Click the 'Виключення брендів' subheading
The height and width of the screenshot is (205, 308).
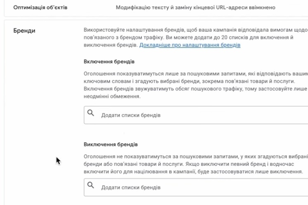point(110,145)
